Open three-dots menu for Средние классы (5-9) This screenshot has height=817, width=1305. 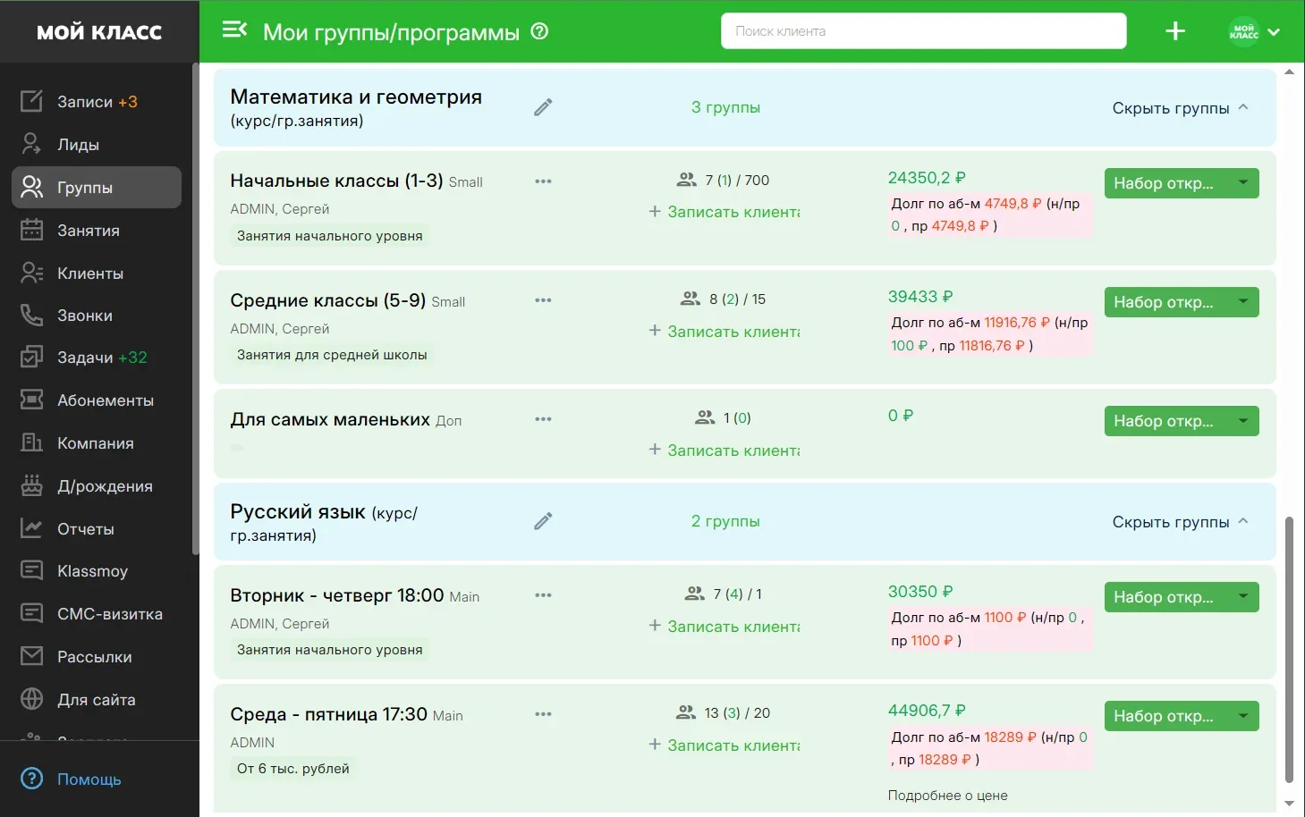click(543, 299)
